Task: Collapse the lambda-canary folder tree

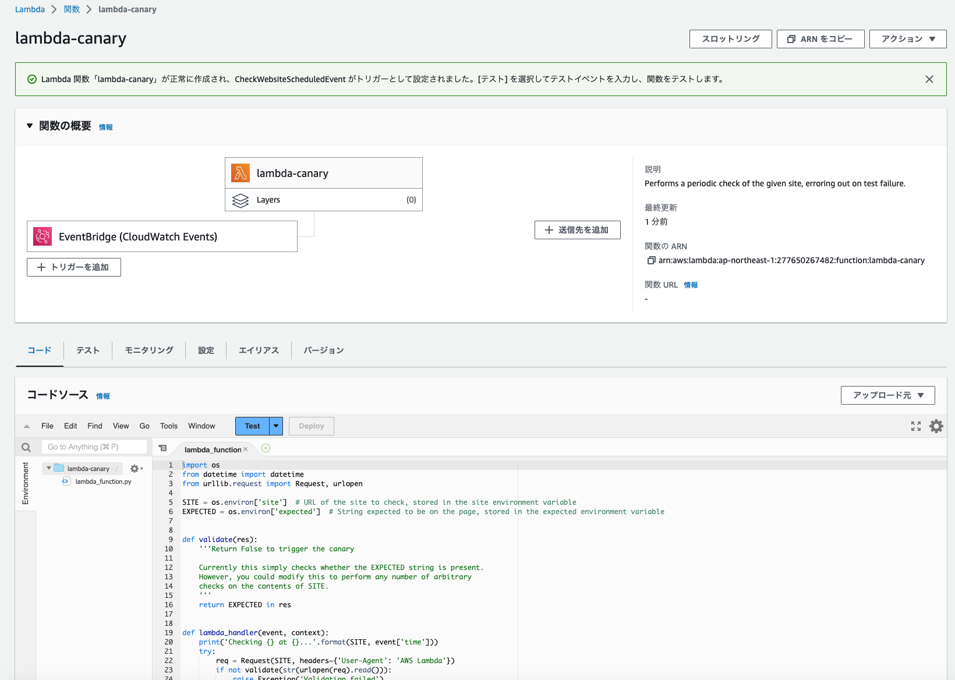Action: pyautogui.click(x=49, y=468)
